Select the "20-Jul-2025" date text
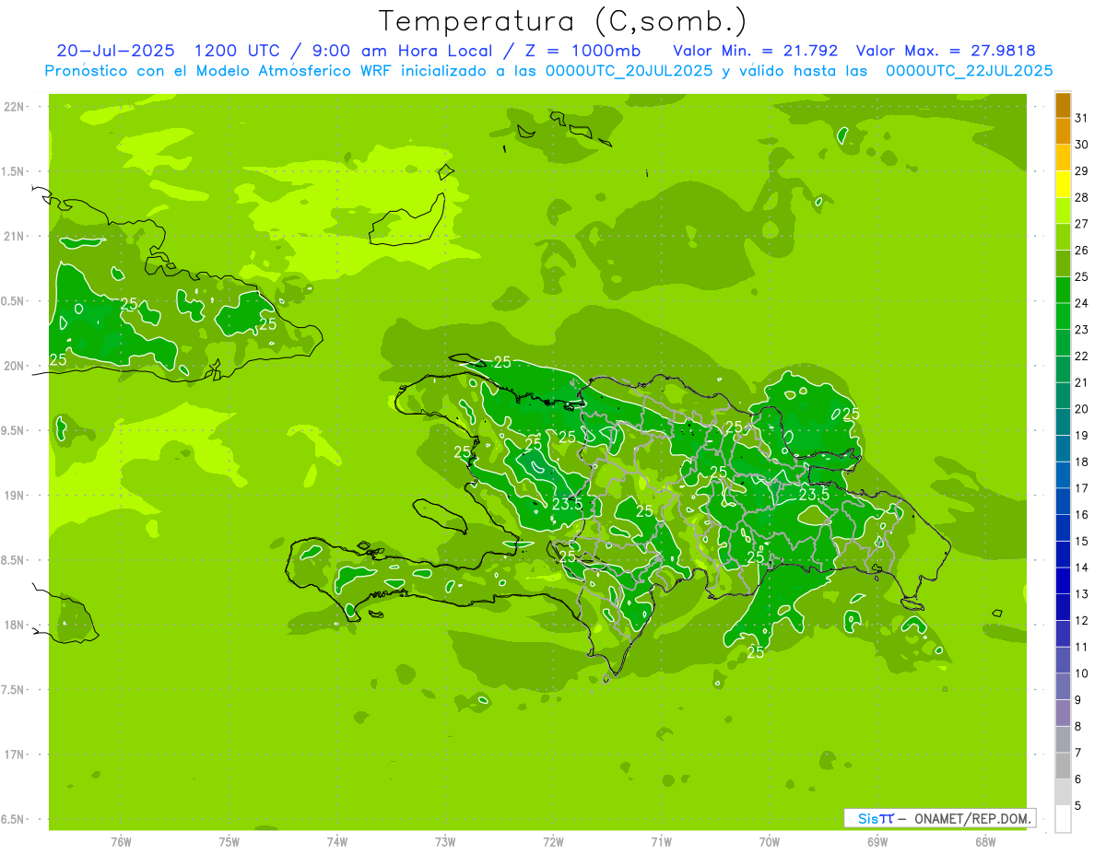The height and width of the screenshot is (854, 1106). [115, 51]
